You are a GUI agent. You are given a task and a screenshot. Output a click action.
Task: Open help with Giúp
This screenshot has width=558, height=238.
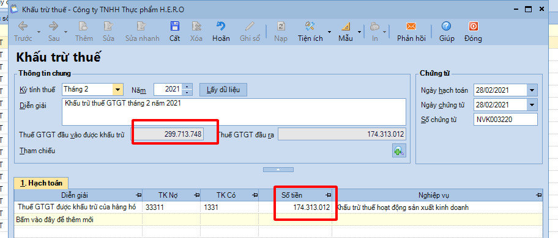[447, 31]
